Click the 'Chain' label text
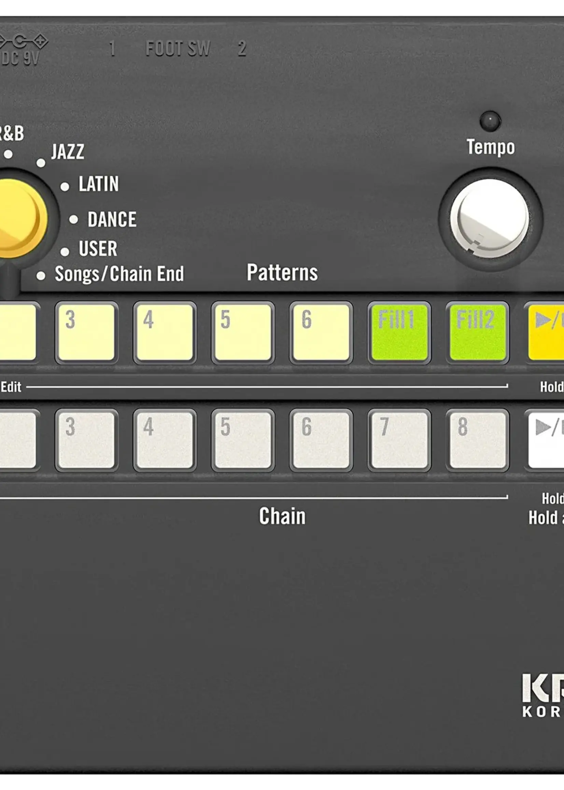The width and height of the screenshot is (564, 790). [x=282, y=516]
